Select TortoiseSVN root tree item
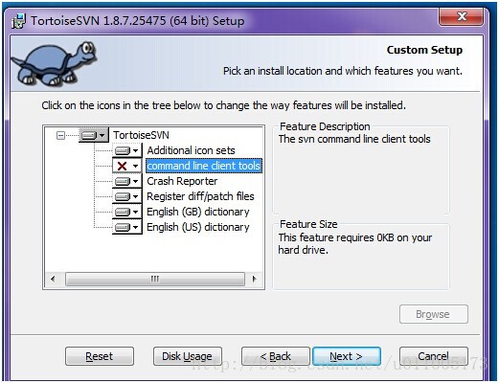Image resolution: width=499 pixels, height=383 pixels. tap(141, 135)
